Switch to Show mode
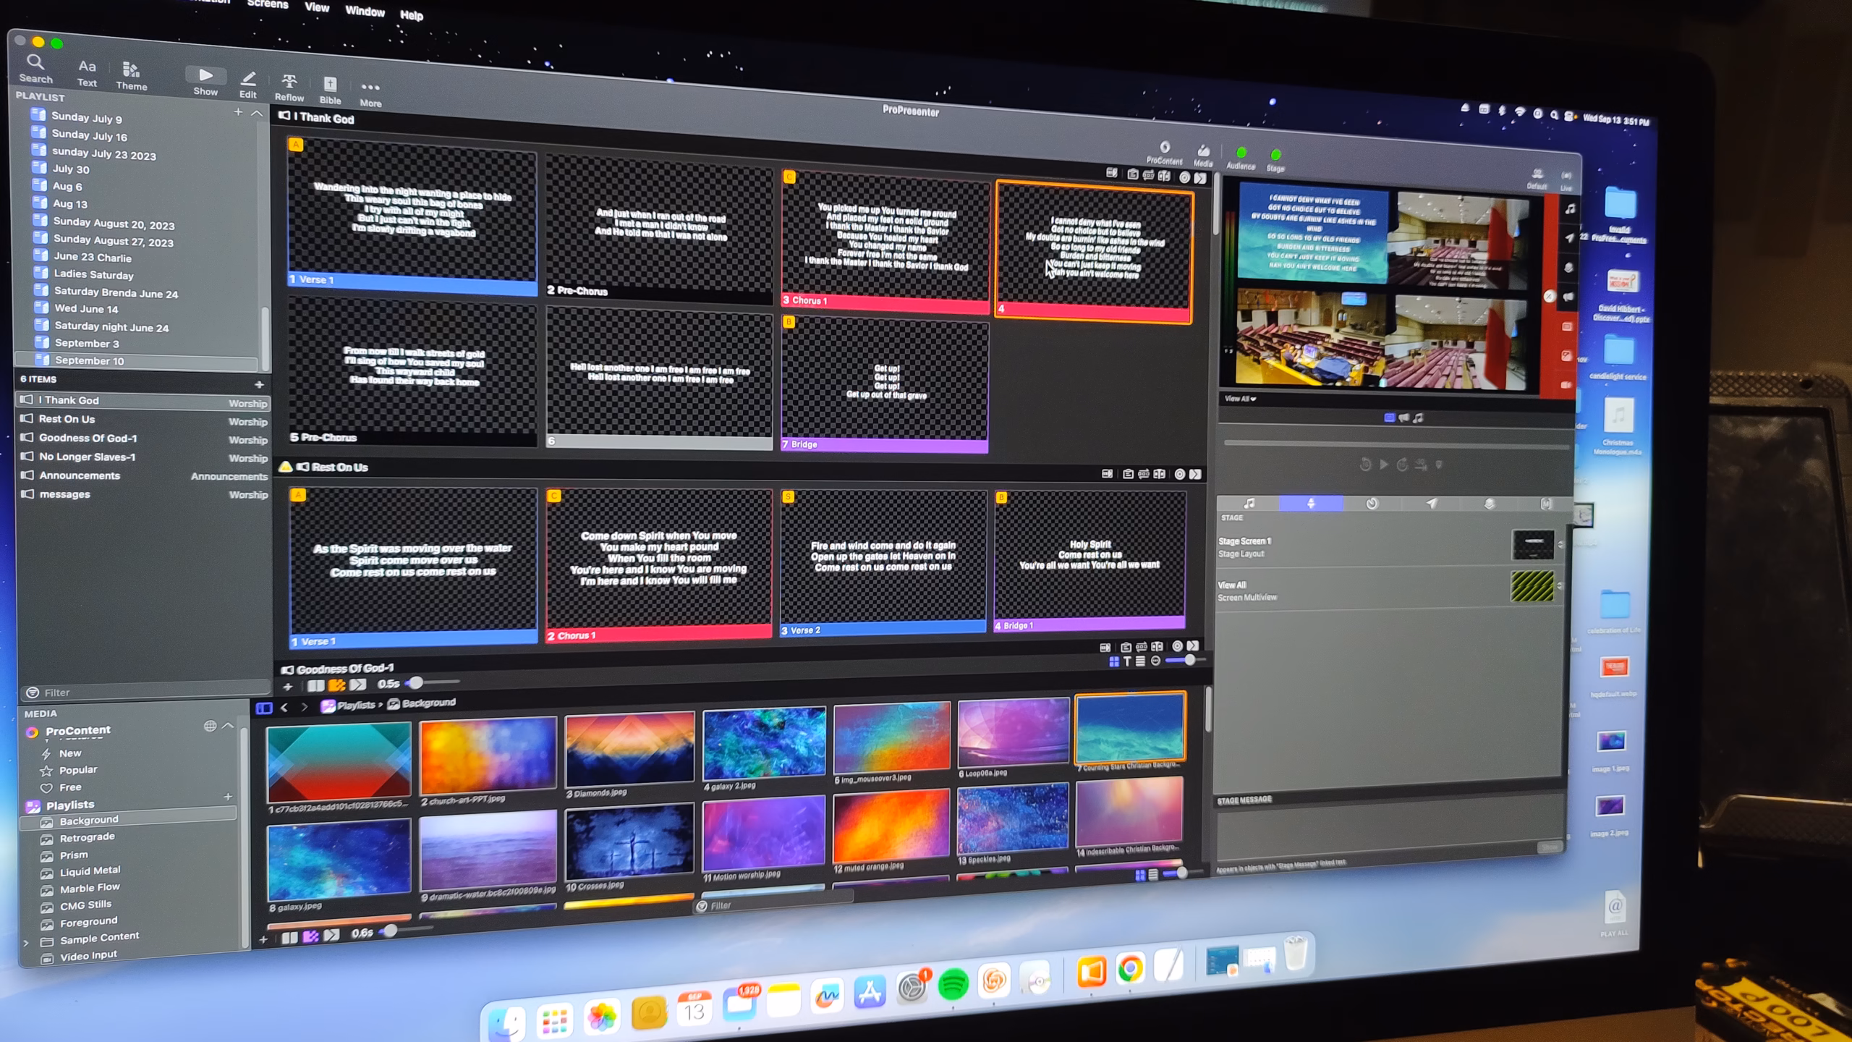The width and height of the screenshot is (1852, 1042). coord(205,82)
